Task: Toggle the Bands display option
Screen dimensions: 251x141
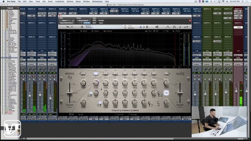Action: click(x=84, y=31)
